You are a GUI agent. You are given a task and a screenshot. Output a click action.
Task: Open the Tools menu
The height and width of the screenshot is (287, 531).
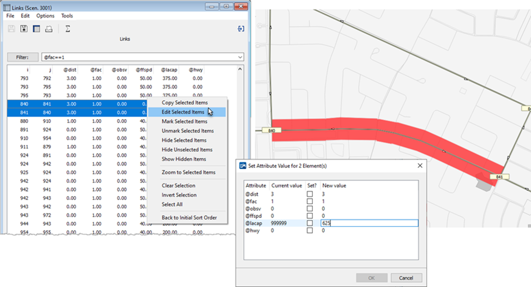click(x=67, y=16)
